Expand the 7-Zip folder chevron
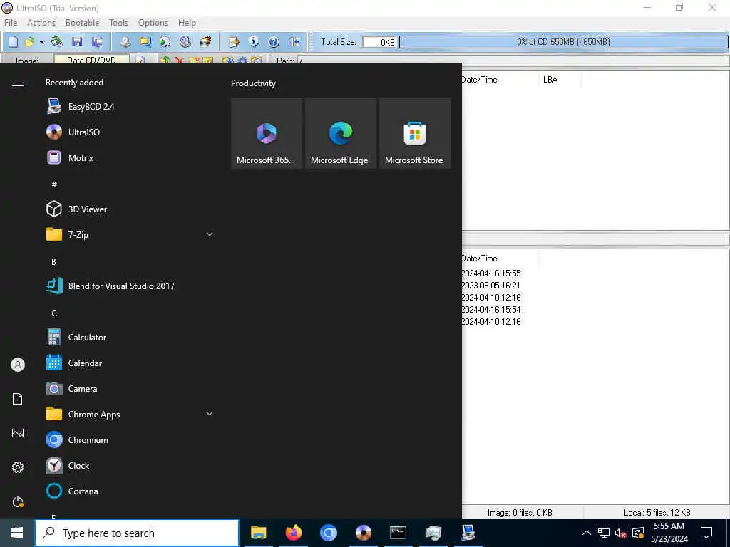Viewport: 730px width, 547px height. (x=210, y=234)
